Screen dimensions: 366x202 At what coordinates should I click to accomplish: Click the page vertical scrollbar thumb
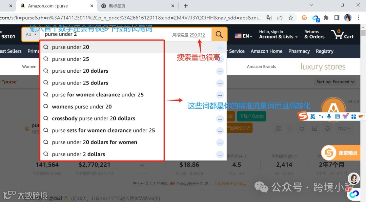click(x=363, y=33)
